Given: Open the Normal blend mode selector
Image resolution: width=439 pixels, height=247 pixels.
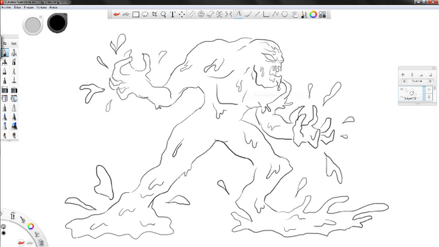Looking at the screenshot, I should [417, 81].
